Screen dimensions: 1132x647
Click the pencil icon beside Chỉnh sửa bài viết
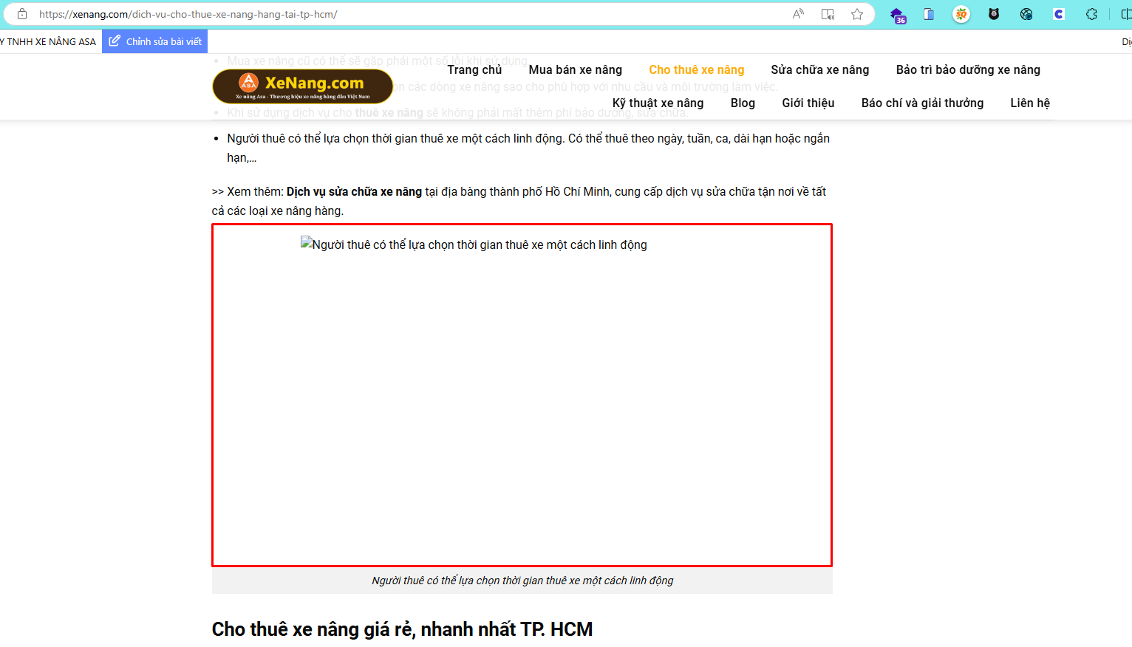pos(115,41)
